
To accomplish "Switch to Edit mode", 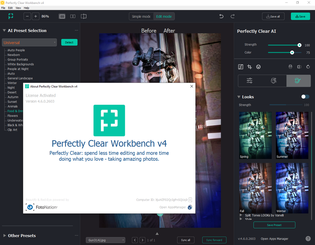I will (x=164, y=17).
